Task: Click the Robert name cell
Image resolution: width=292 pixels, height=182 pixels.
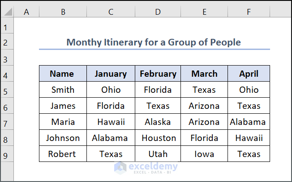Action: tap(63, 154)
